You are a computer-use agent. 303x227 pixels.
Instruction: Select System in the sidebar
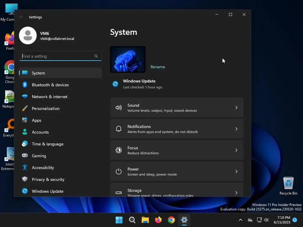click(60, 73)
